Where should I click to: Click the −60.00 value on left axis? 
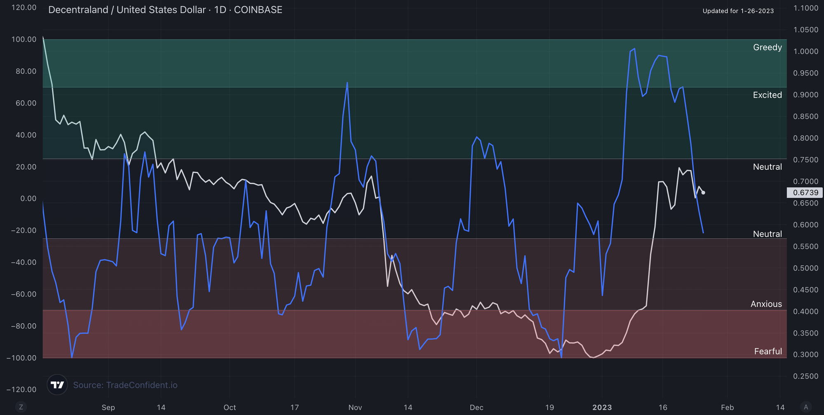coord(23,294)
